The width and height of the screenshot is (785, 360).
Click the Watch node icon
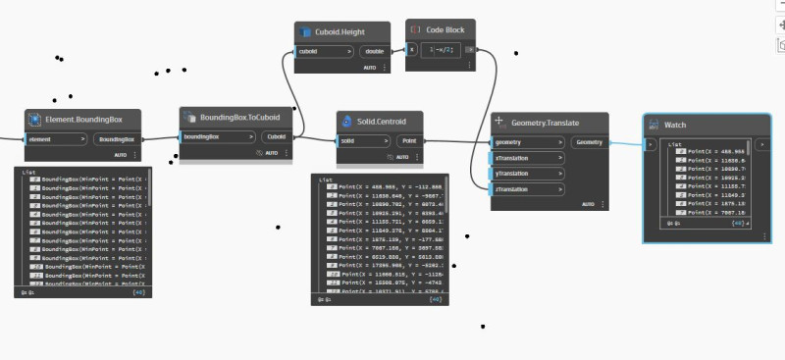pos(654,125)
